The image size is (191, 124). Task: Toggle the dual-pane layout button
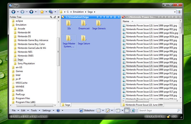pyautogui.click(x=127, y=111)
